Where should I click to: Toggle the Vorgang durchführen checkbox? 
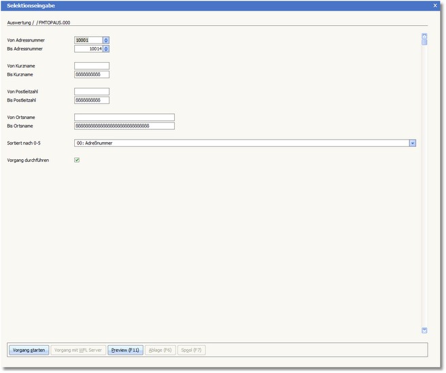[77, 161]
